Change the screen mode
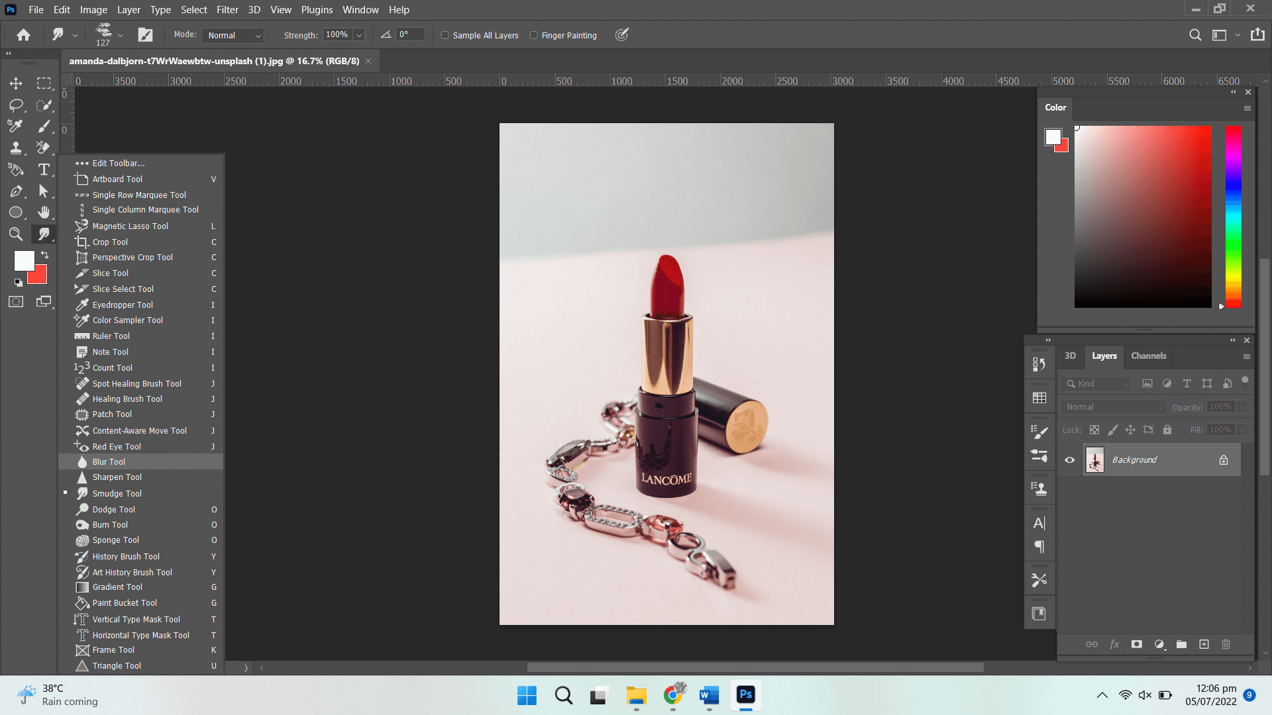Image resolution: width=1272 pixels, height=715 pixels. point(44,302)
